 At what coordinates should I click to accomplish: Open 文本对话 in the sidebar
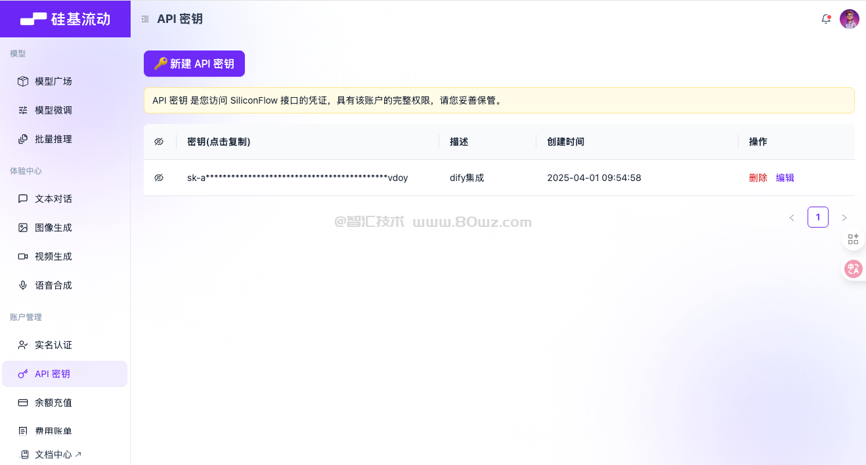click(x=53, y=199)
